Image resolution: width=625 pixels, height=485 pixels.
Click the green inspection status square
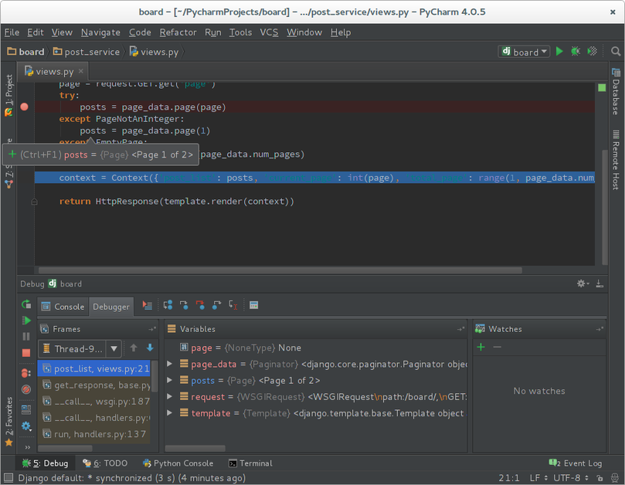point(602,88)
